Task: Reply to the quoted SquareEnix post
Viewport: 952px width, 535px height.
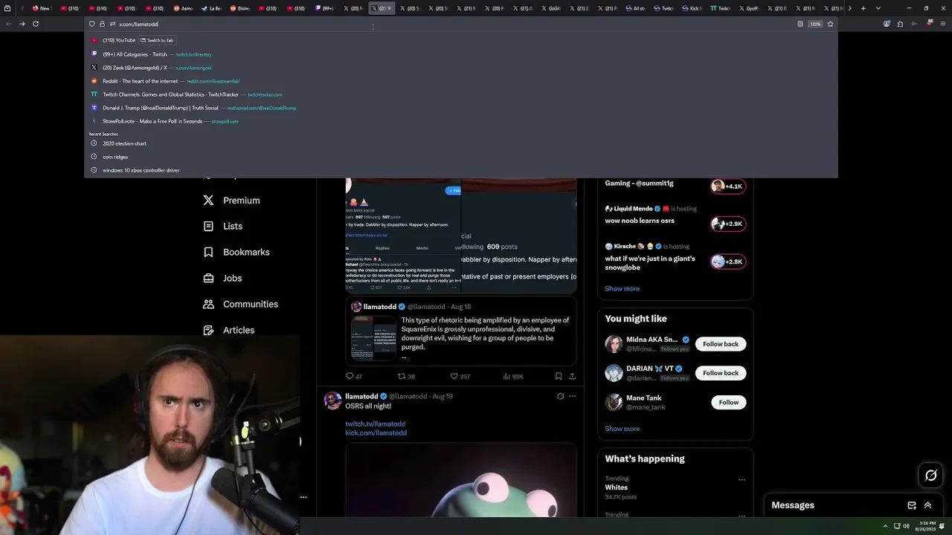Action: coord(354,376)
